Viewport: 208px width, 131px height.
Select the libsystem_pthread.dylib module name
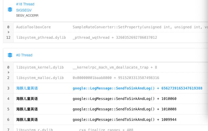click(41, 37)
